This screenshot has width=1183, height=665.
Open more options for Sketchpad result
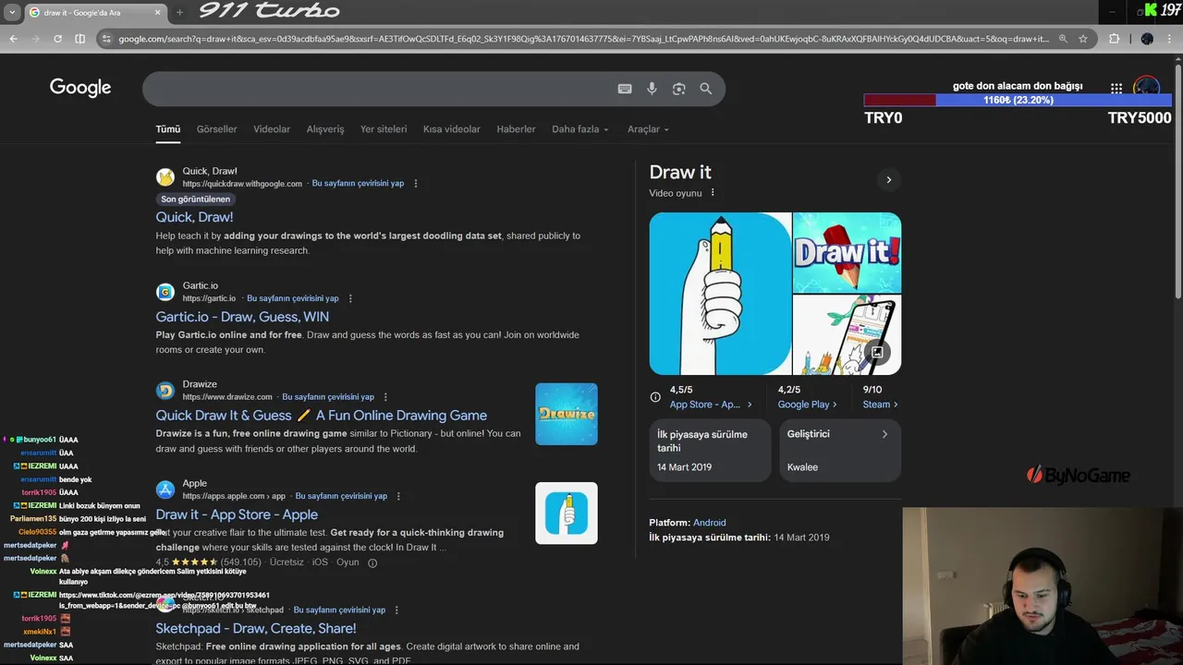(x=396, y=611)
